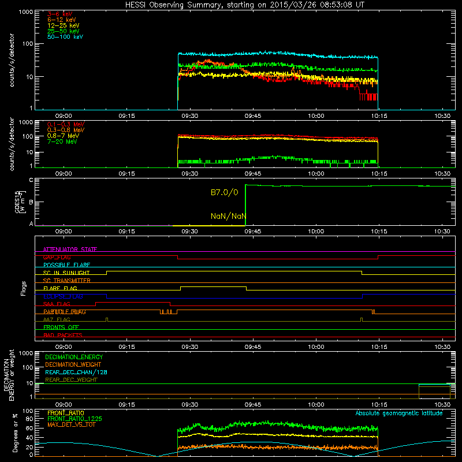Image resolution: width=462 pixels, height=462 pixels.
Task: Click the "REAR_DEC_CHAN/128" legend label
Action: [x=76, y=372]
